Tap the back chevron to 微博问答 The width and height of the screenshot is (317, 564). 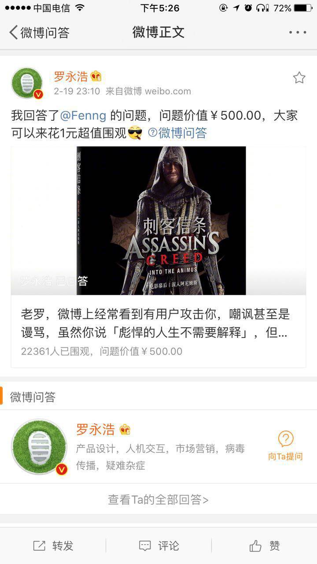pyautogui.click(x=14, y=32)
